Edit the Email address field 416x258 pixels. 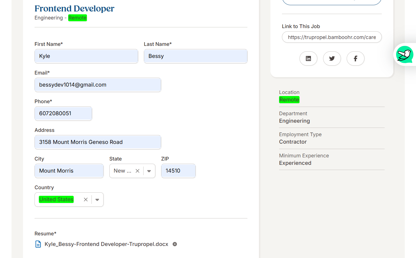[x=98, y=85]
